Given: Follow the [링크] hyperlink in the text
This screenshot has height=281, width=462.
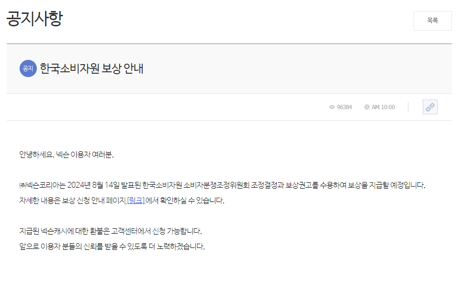Looking at the screenshot, I should [136, 201].
